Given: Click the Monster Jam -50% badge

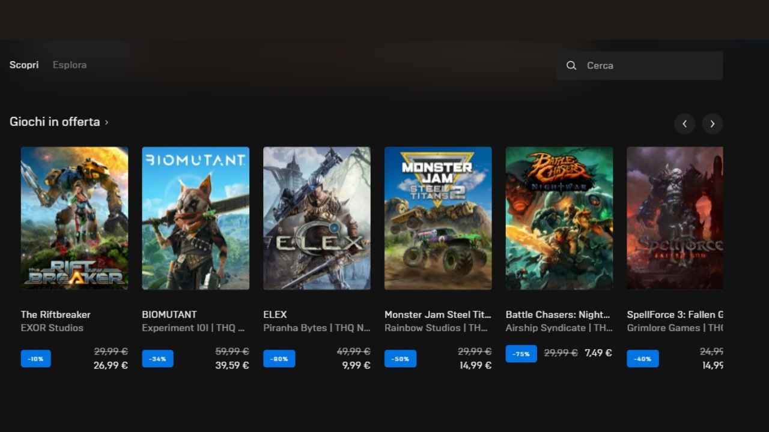Looking at the screenshot, I should coord(400,359).
